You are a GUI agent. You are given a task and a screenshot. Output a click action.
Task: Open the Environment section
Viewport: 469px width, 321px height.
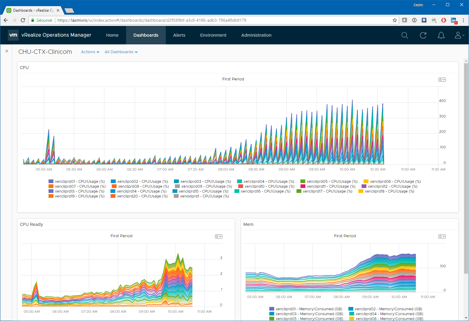click(213, 35)
